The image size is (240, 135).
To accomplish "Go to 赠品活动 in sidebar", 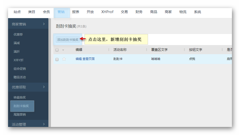I will 20,77.
